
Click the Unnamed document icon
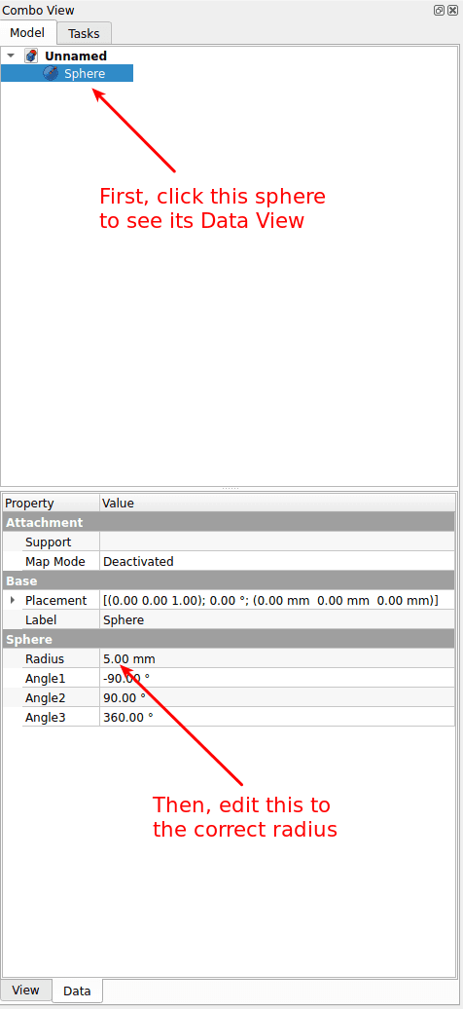(x=31, y=56)
